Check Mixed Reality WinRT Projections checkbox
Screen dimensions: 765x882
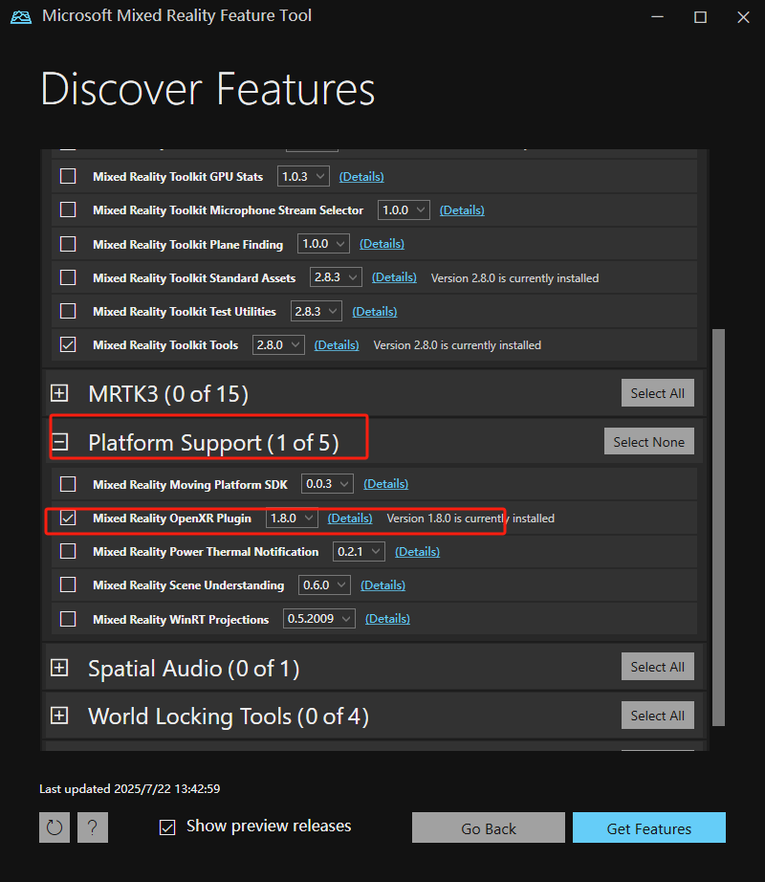point(68,619)
